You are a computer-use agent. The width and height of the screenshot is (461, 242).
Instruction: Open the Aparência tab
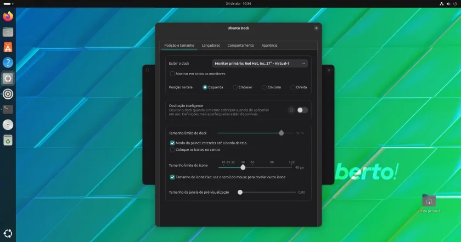point(269,46)
